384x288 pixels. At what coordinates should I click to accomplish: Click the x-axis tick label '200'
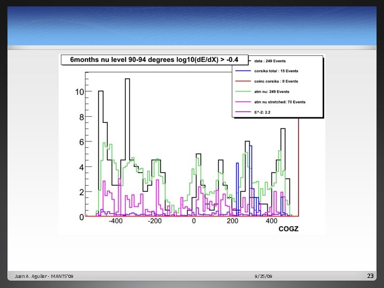pyautogui.click(x=233, y=221)
